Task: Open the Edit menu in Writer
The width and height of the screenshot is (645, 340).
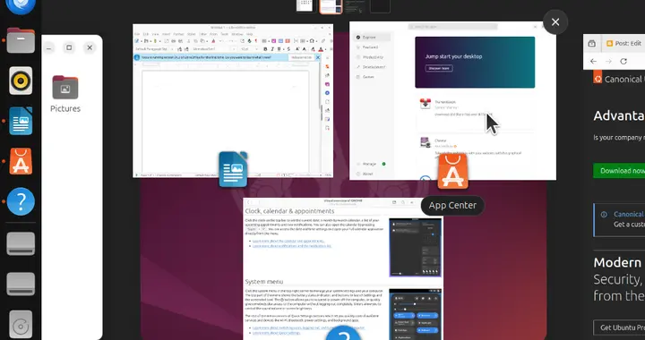Action: 146,34
